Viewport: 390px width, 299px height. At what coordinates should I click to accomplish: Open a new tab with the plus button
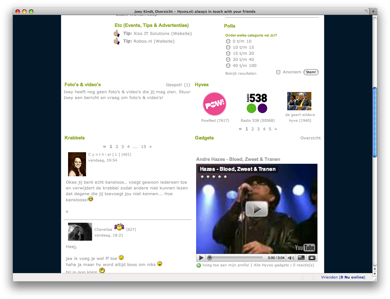(x=373, y=12)
